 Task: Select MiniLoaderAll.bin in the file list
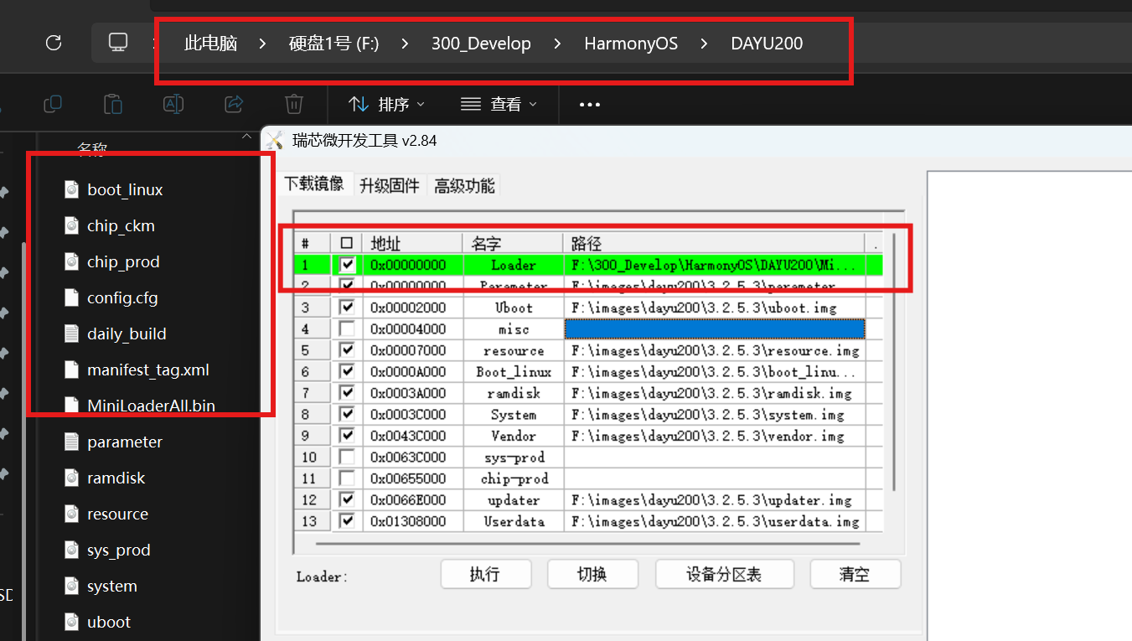pyautogui.click(x=151, y=406)
